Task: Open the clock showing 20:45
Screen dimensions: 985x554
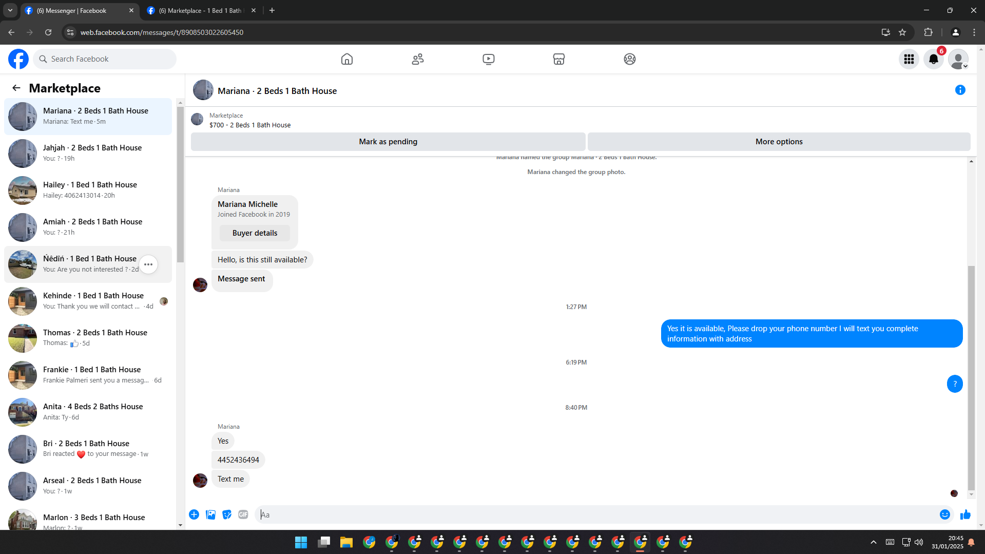Action: (x=948, y=542)
